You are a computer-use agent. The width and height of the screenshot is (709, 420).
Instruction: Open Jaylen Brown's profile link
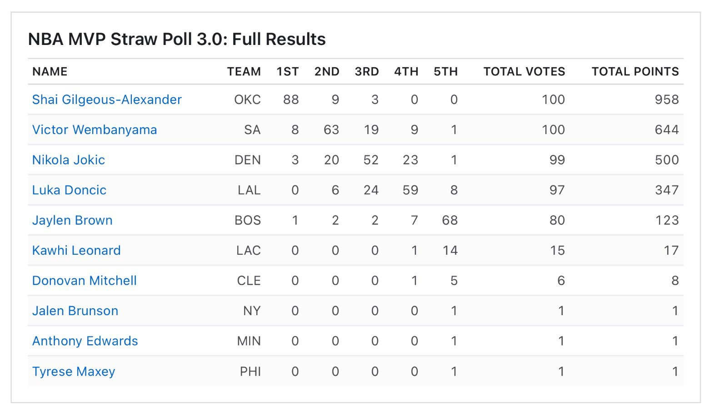72,220
